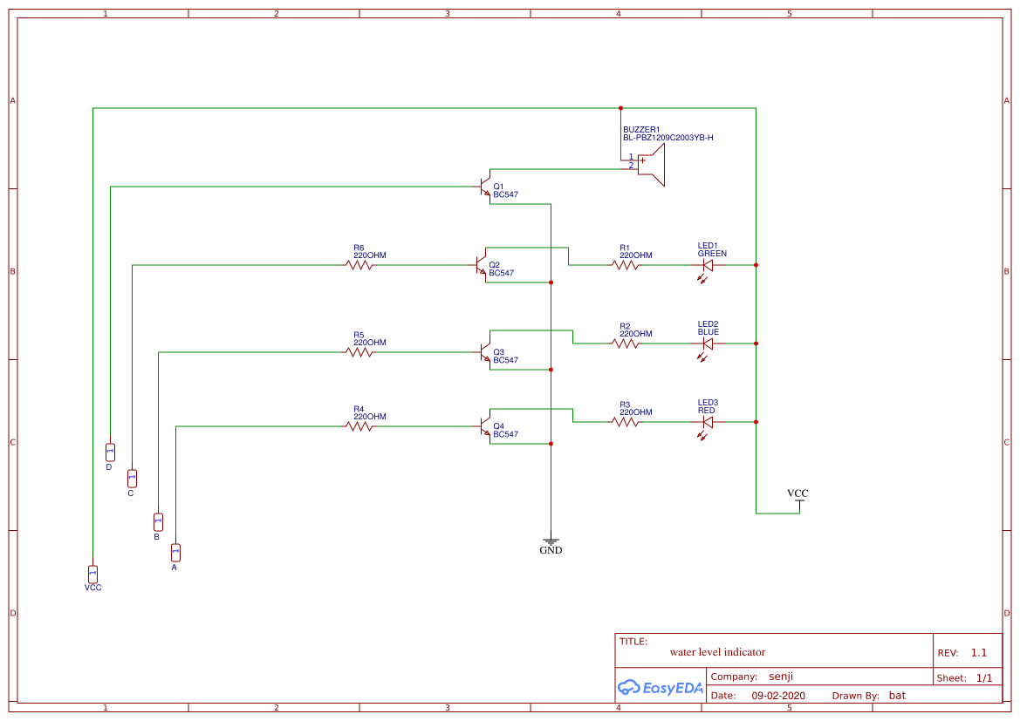Select resistor R2 symbol

(625, 343)
